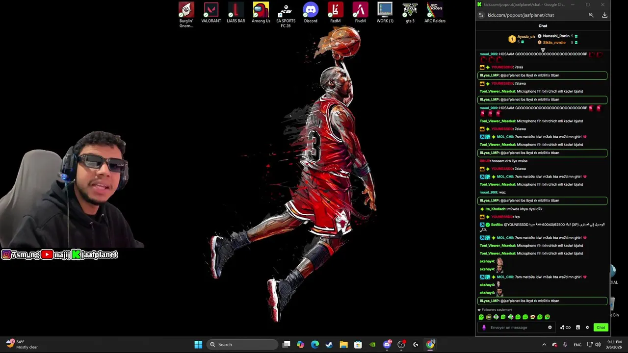628x353 pixels.
Task: Launch RedM from the desktop
Action: [x=335, y=13]
